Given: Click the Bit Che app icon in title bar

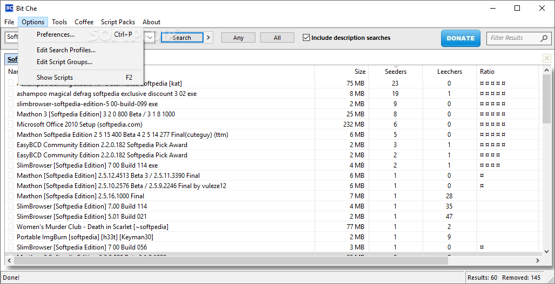Looking at the screenshot, I should click(9, 8).
